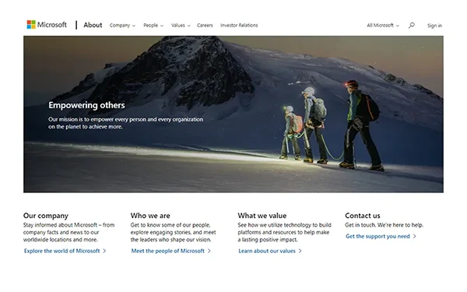Click 'Get in touch. We're here to help.' text

[x=384, y=225]
